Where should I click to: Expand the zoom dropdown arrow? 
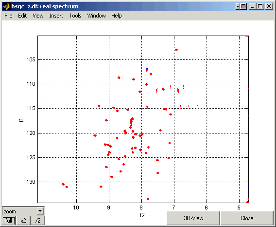point(40,211)
